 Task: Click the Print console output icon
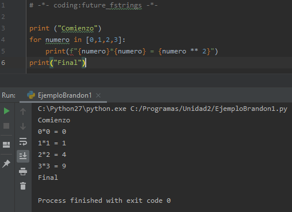click(x=23, y=171)
